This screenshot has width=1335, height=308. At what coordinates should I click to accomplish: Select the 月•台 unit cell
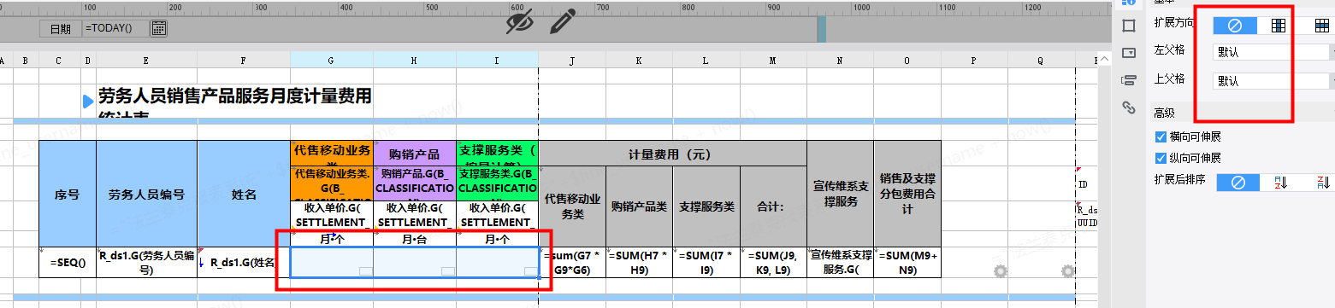tap(414, 240)
